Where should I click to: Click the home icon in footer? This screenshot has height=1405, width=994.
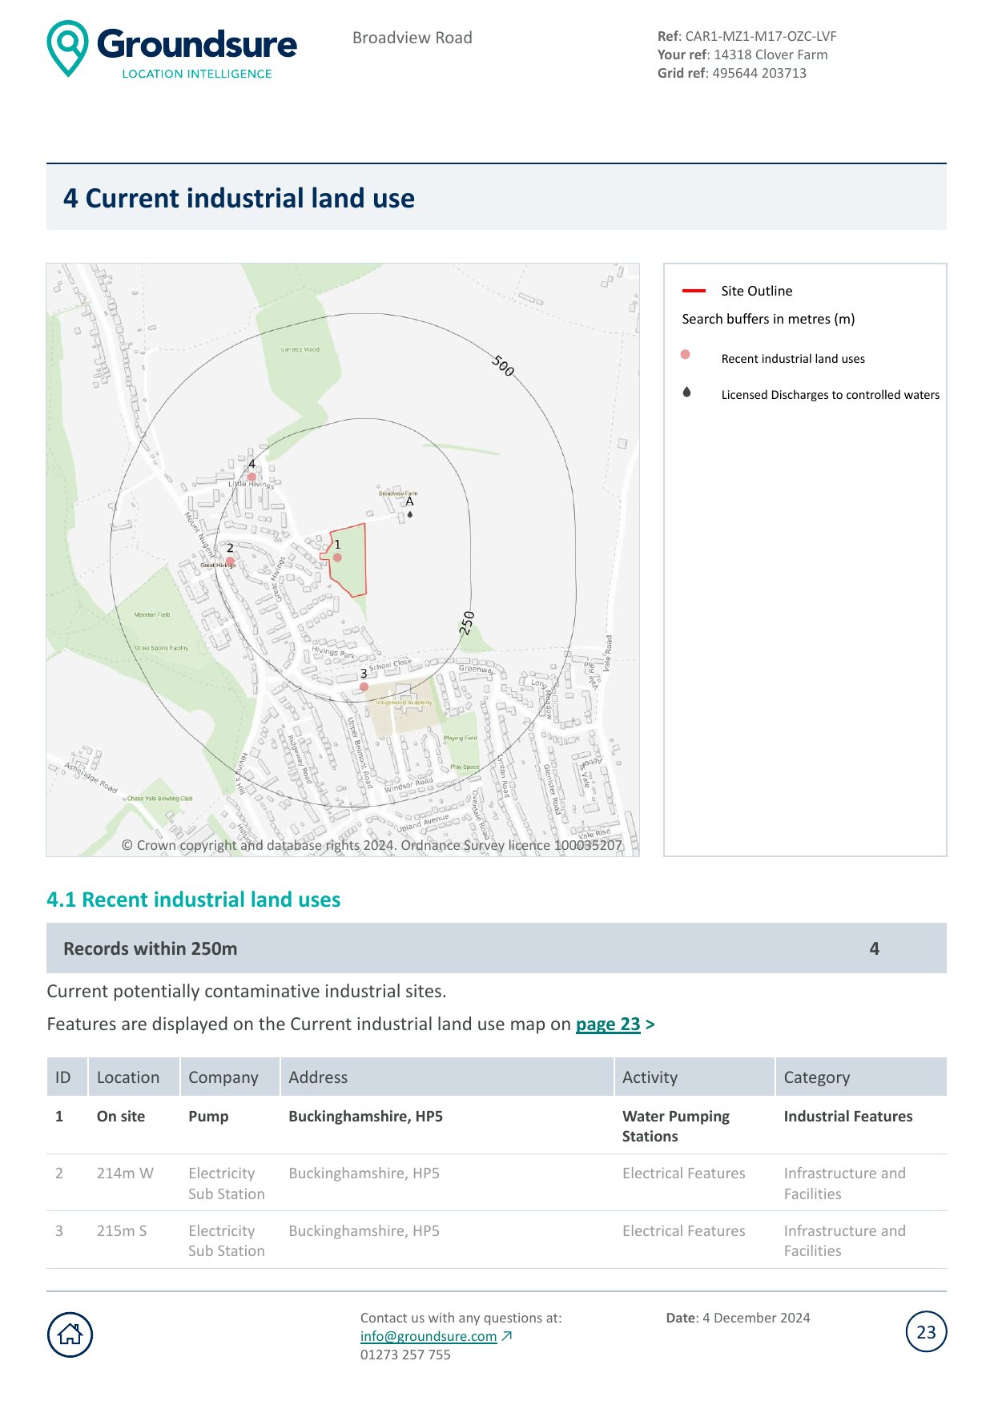70,1334
